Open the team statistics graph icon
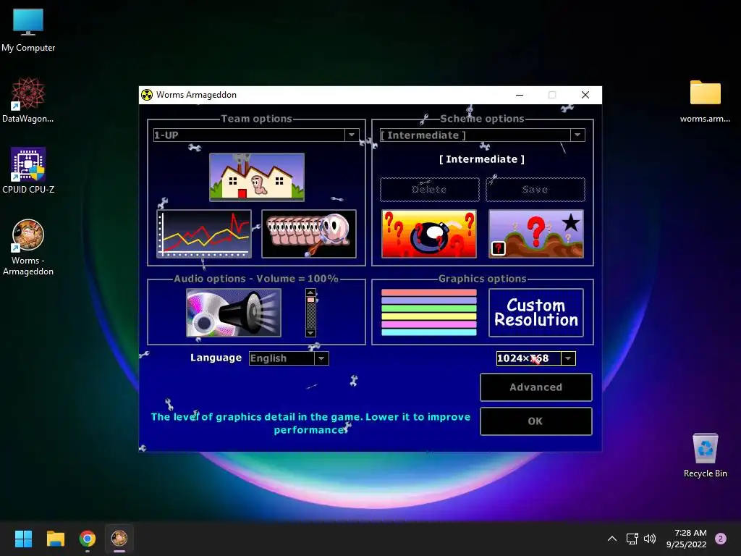 pos(204,234)
